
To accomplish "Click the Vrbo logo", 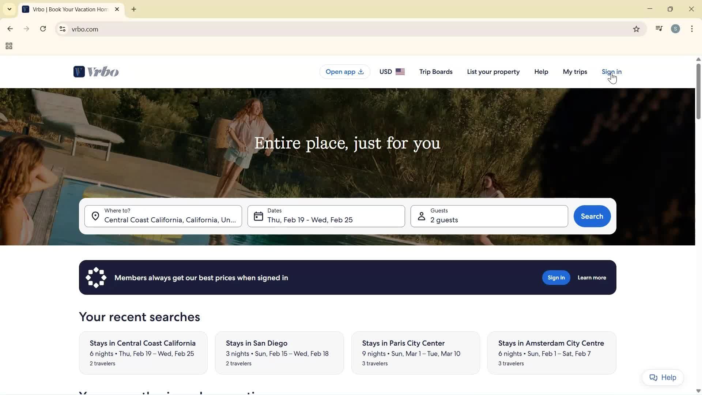I will point(96,71).
